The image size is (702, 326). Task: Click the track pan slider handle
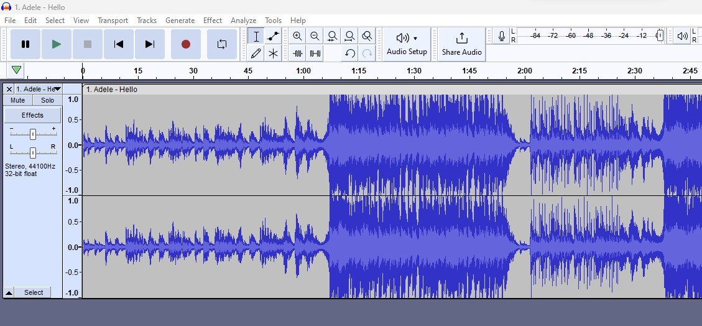pyautogui.click(x=33, y=152)
